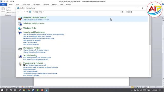
Task: Open recent locations dropdown in Control Panel
Action: 25,12
